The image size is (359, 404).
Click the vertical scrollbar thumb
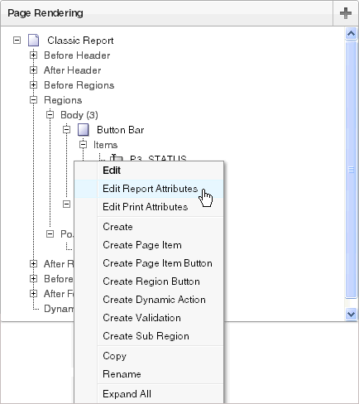(351, 170)
